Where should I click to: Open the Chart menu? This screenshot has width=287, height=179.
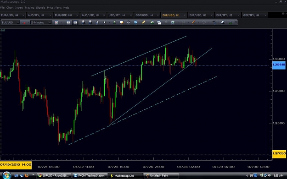coord(10,8)
